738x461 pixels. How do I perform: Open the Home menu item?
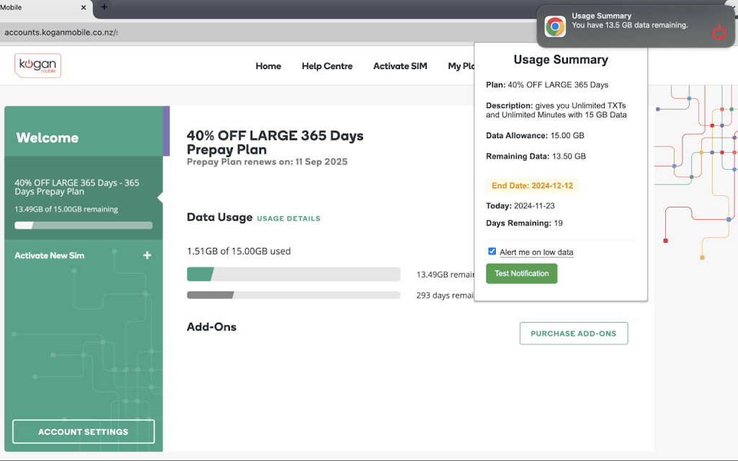point(268,66)
